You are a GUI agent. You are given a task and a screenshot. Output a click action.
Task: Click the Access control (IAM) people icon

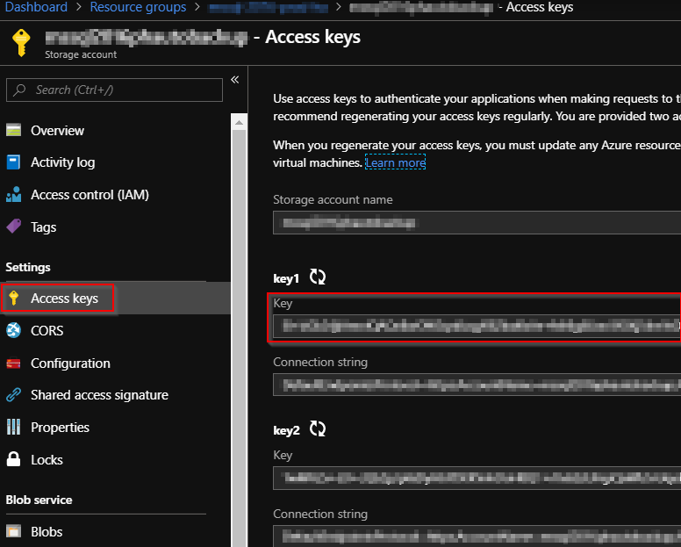click(13, 194)
